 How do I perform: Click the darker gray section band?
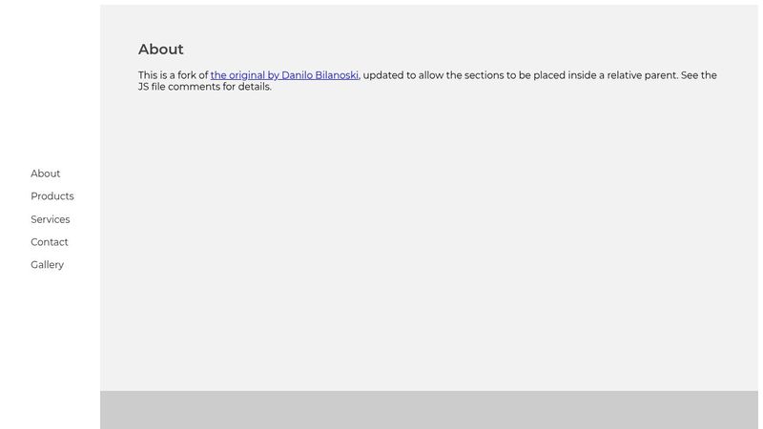pyautogui.click(x=428, y=410)
